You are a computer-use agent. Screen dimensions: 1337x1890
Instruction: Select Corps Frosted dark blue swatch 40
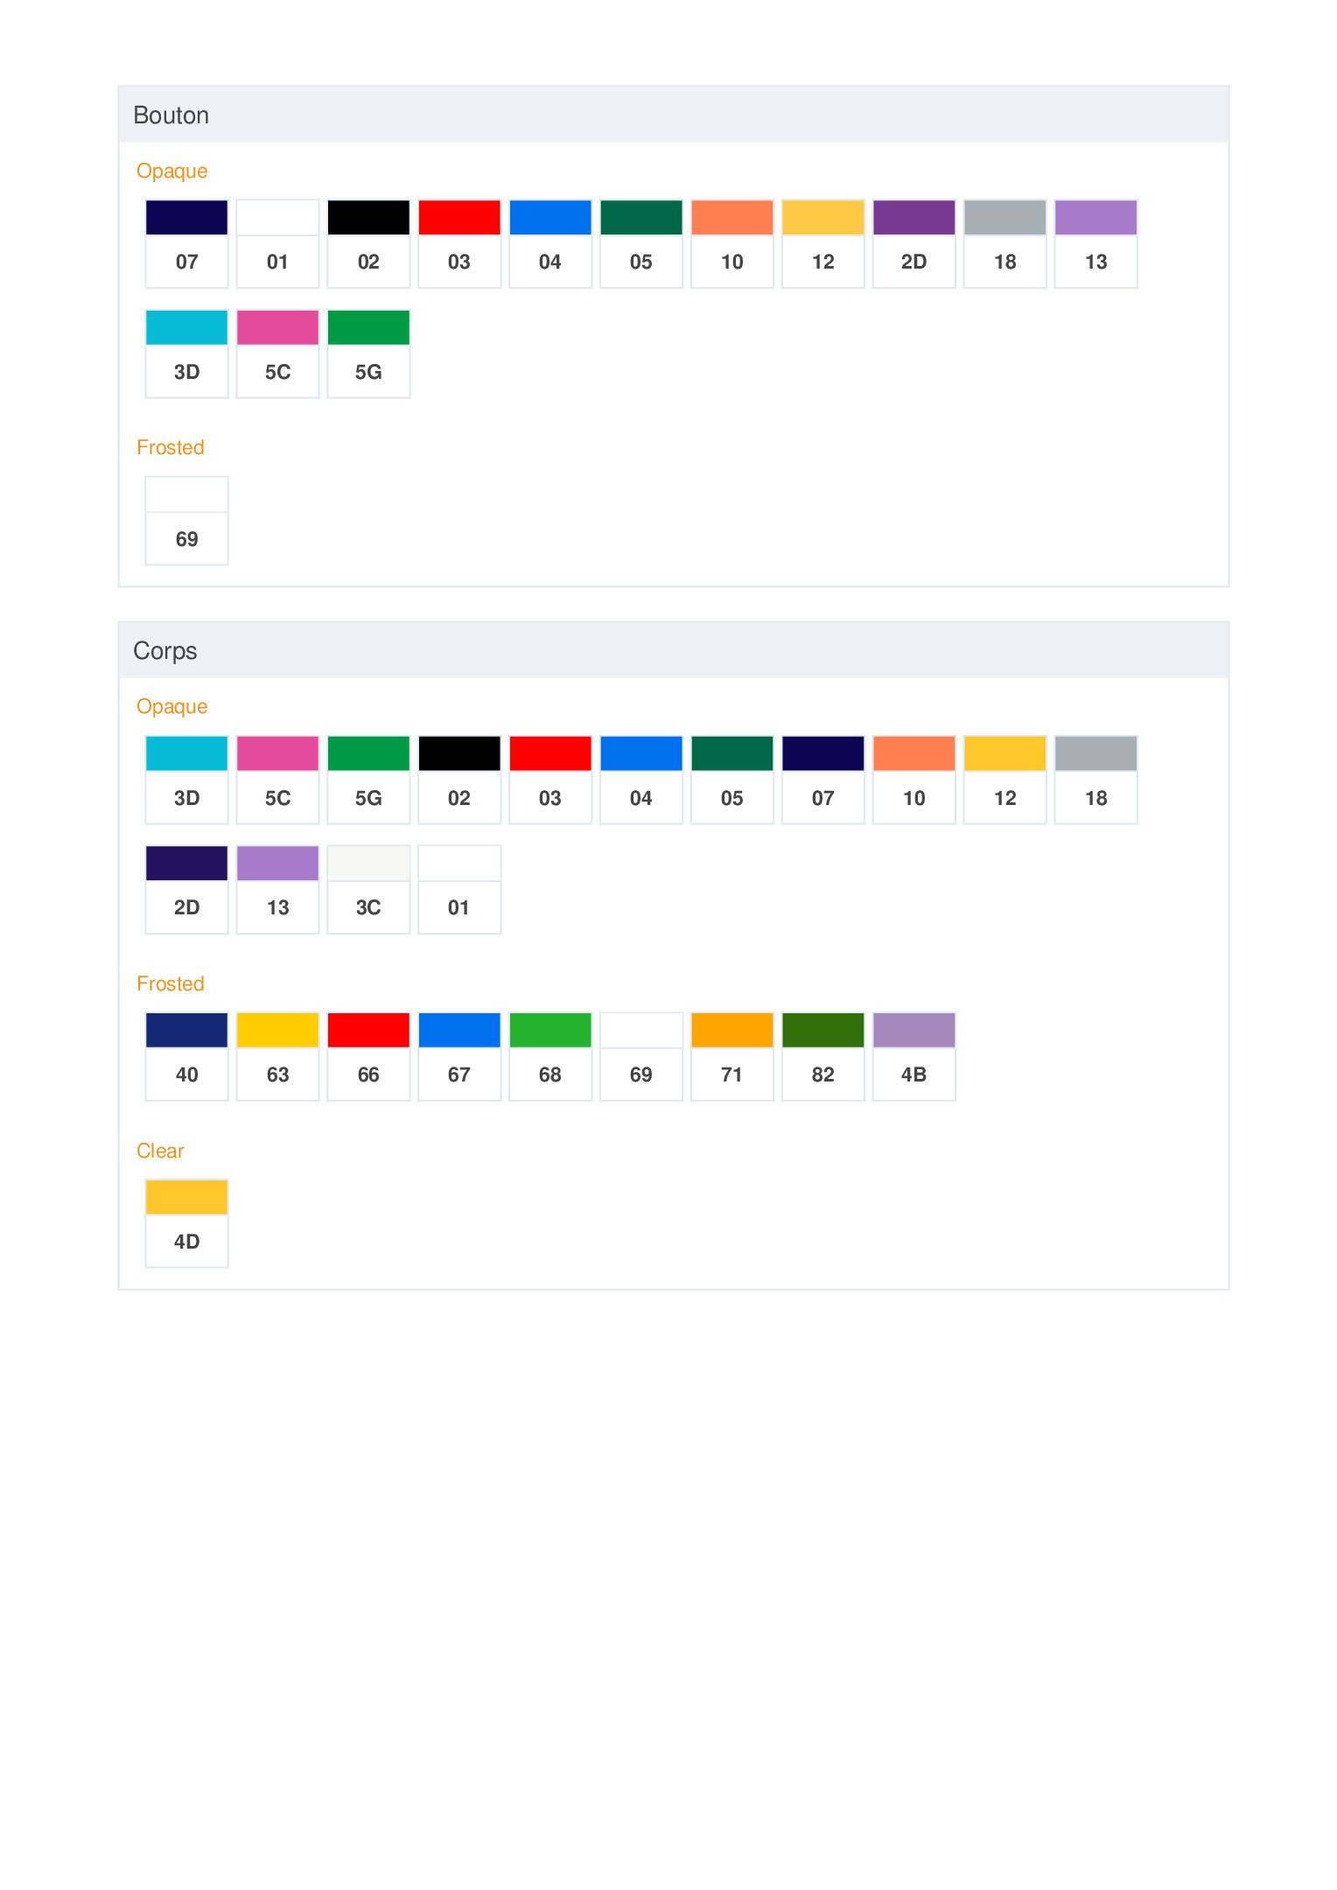coord(186,1056)
